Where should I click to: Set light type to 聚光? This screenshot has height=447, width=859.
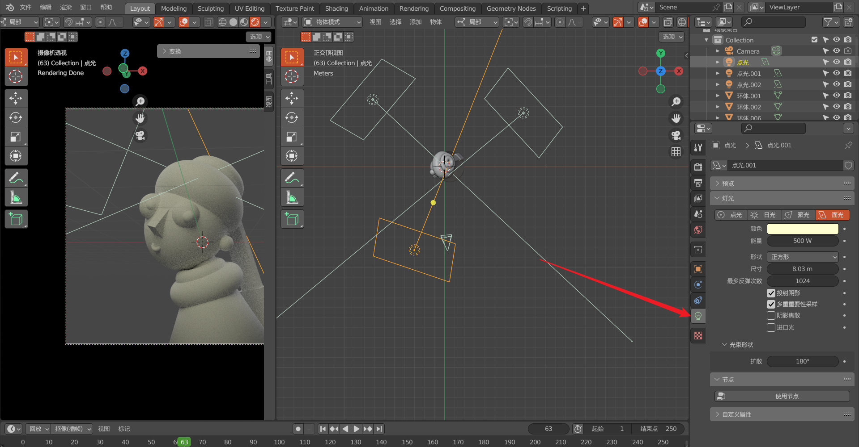799,215
